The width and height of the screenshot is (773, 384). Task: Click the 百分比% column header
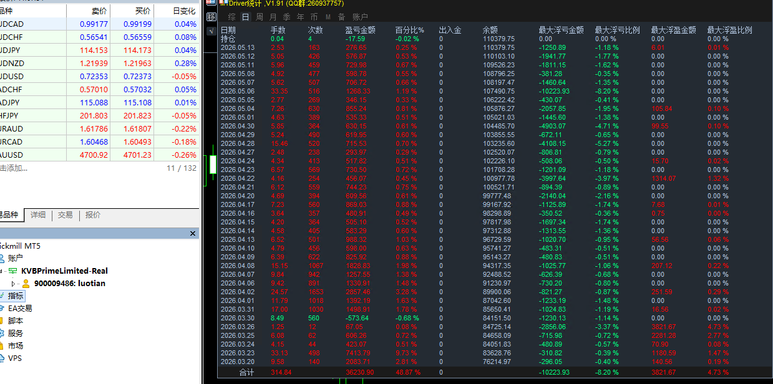click(x=409, y=30)
